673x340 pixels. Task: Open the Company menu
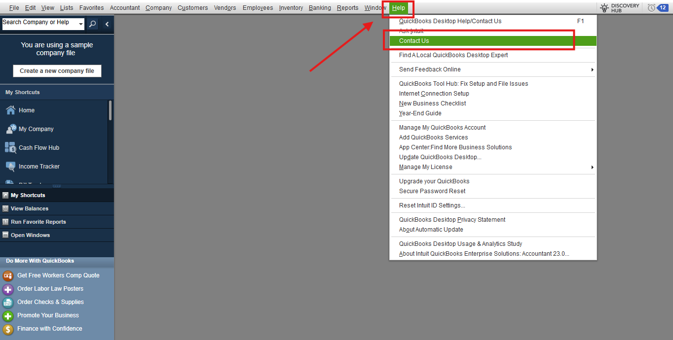point(159,8)
